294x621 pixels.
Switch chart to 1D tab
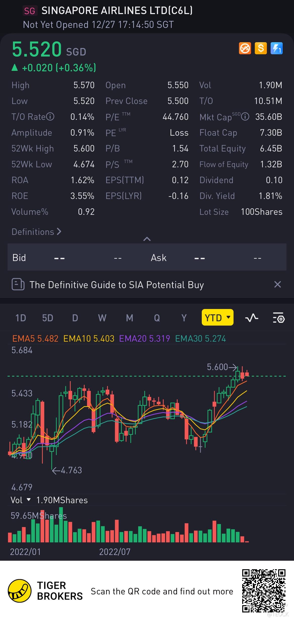[x=21, y=318]
